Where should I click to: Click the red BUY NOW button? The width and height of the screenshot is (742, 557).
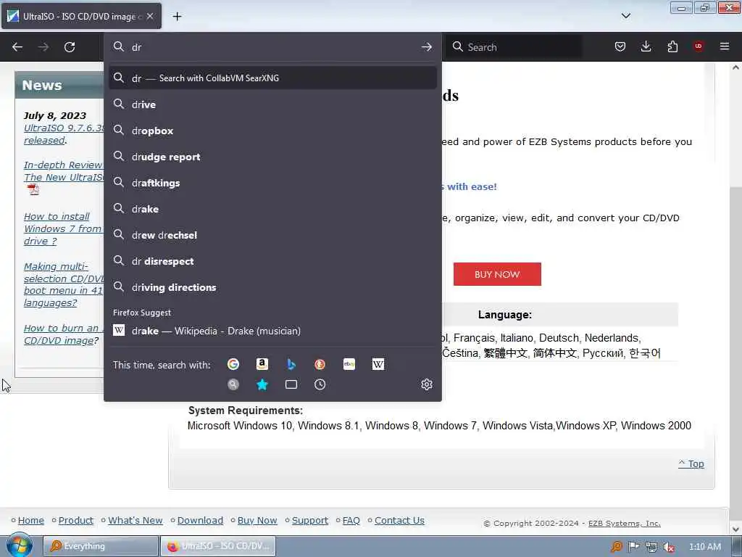coord(497,274)
